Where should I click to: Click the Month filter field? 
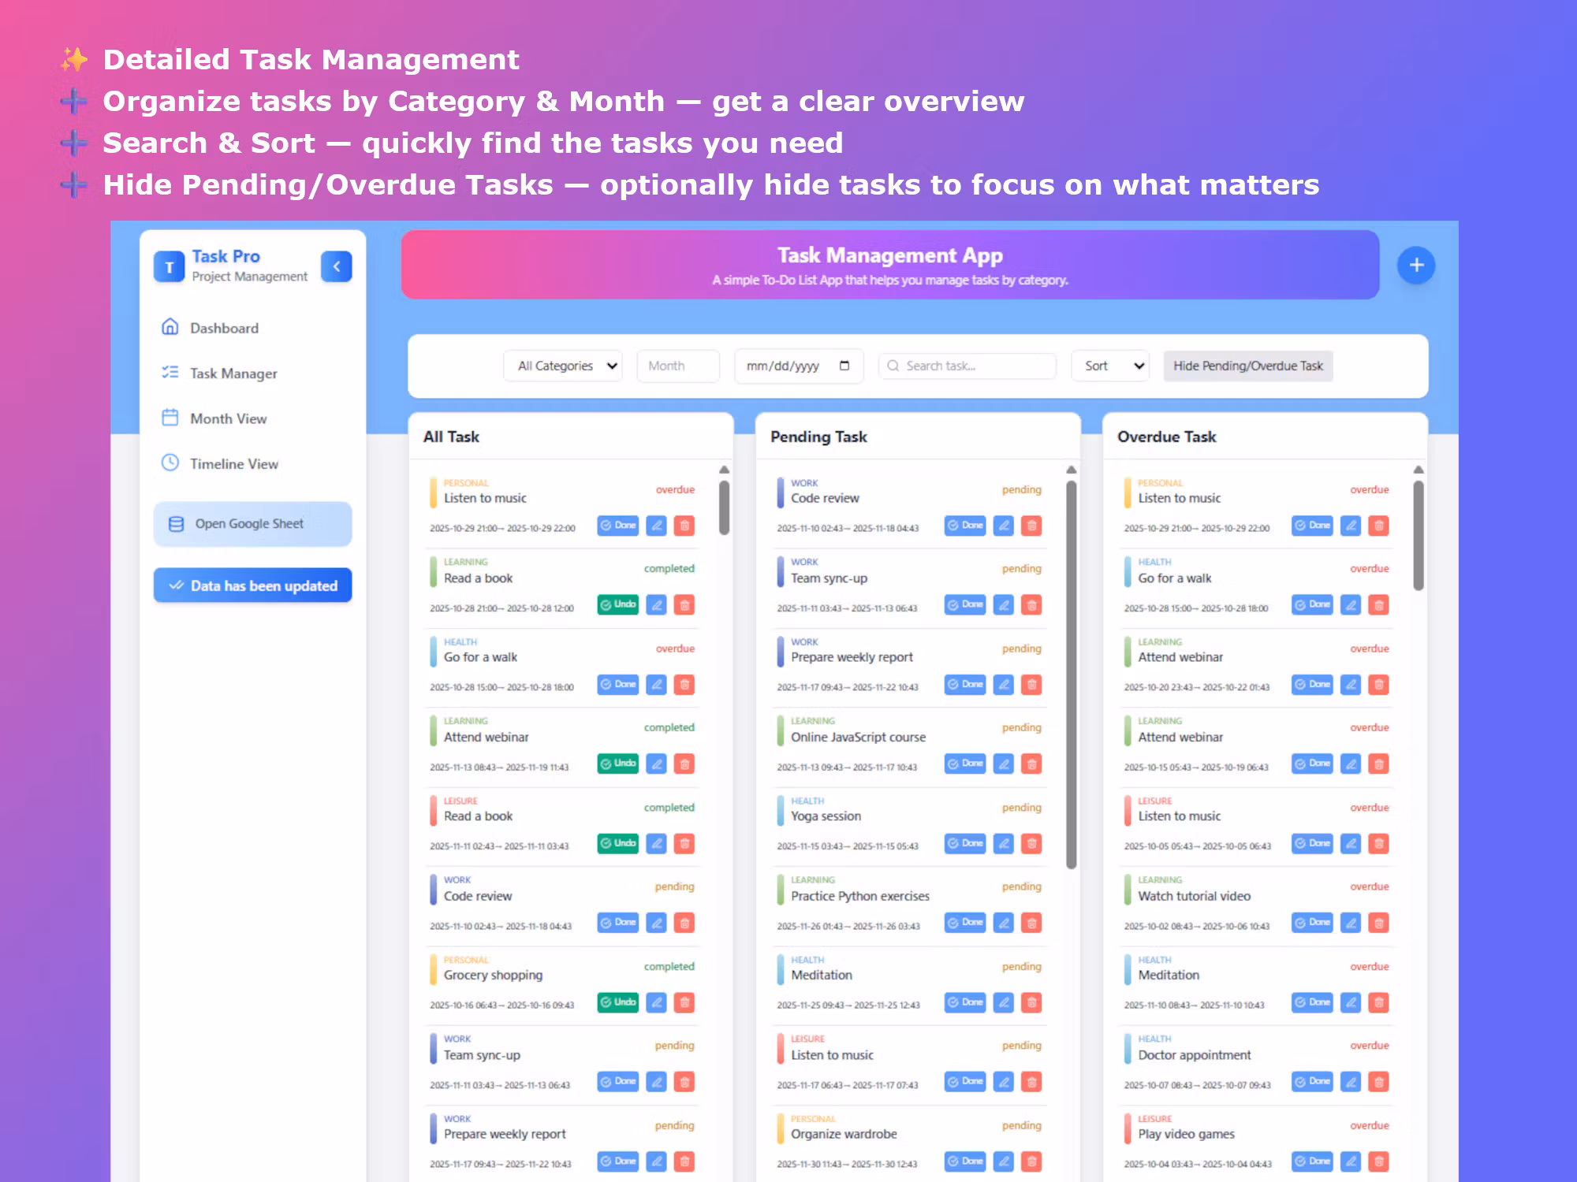coord(678,366)
